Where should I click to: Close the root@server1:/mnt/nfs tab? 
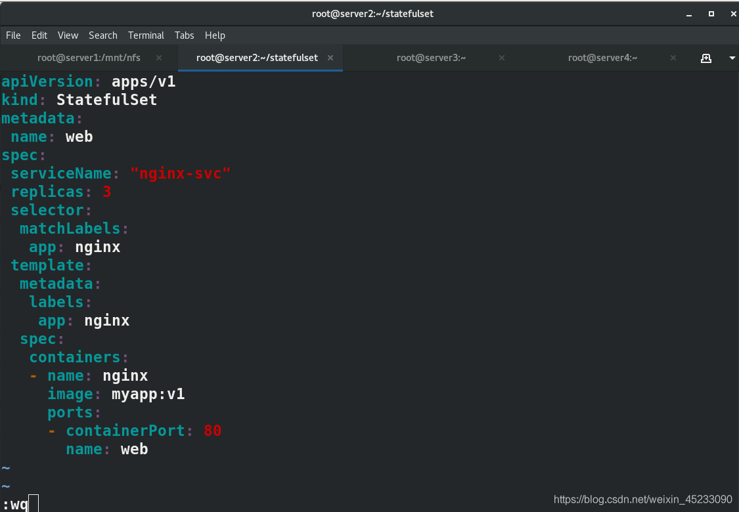pos(159,58)
